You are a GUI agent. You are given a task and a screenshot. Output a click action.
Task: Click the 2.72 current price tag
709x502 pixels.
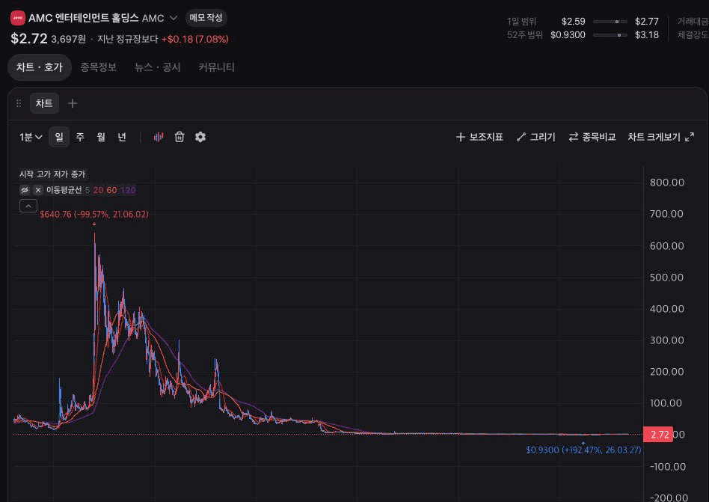point(658,435)
